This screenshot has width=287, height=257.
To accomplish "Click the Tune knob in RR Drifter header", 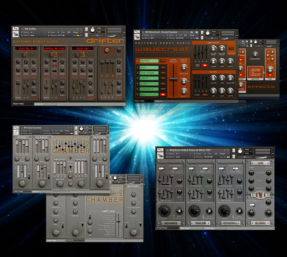I will 93,30.
